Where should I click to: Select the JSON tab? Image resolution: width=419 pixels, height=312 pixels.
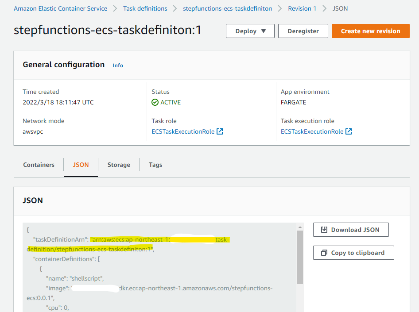(x=81, y=165)
